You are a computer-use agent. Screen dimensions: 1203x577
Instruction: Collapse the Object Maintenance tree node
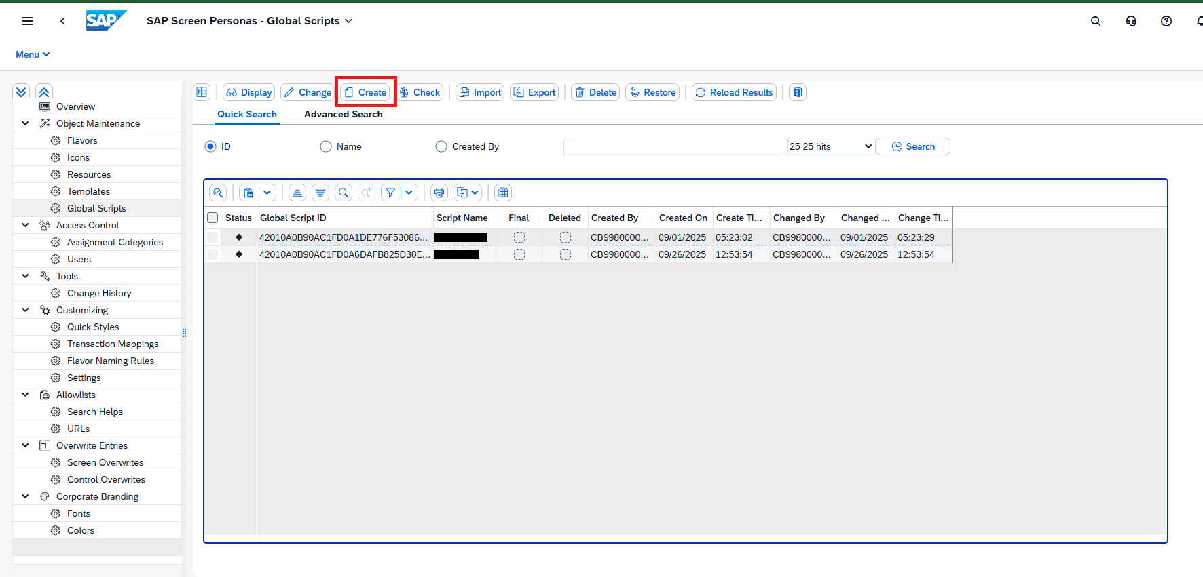pos(26,123)
